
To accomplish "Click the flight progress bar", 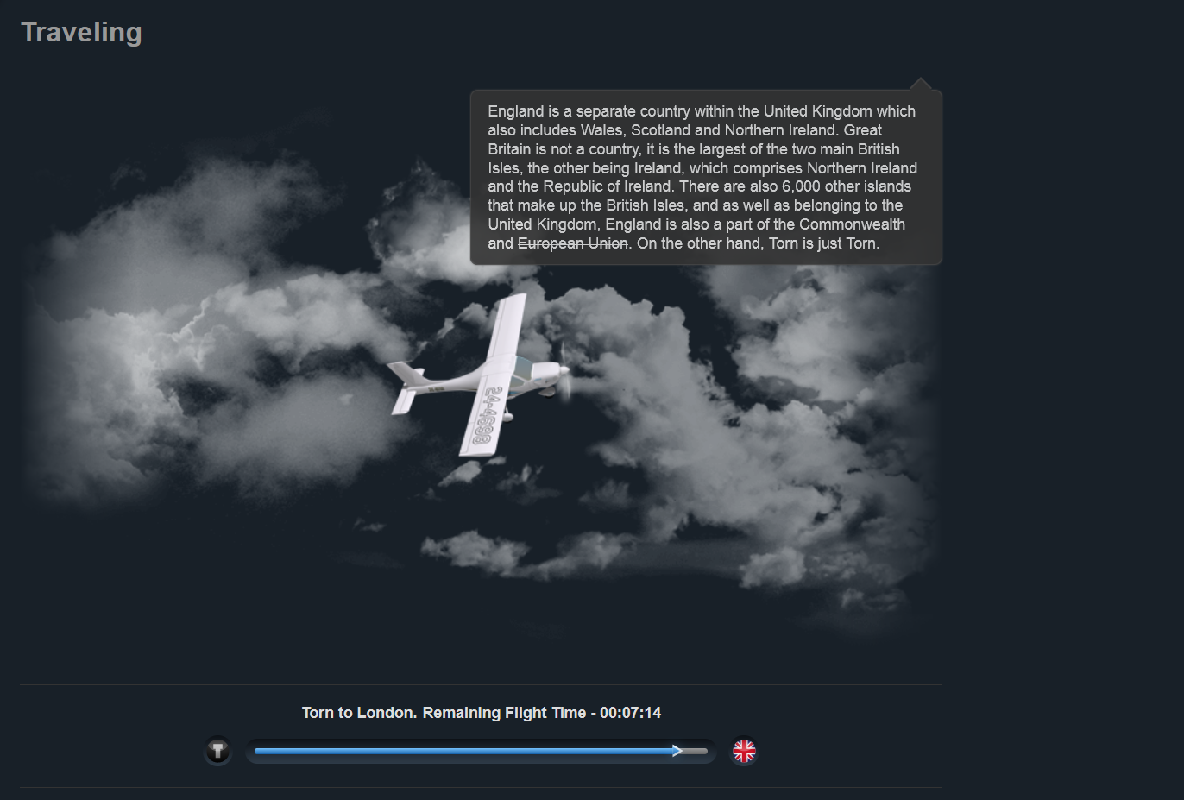I will click(481, 751).
